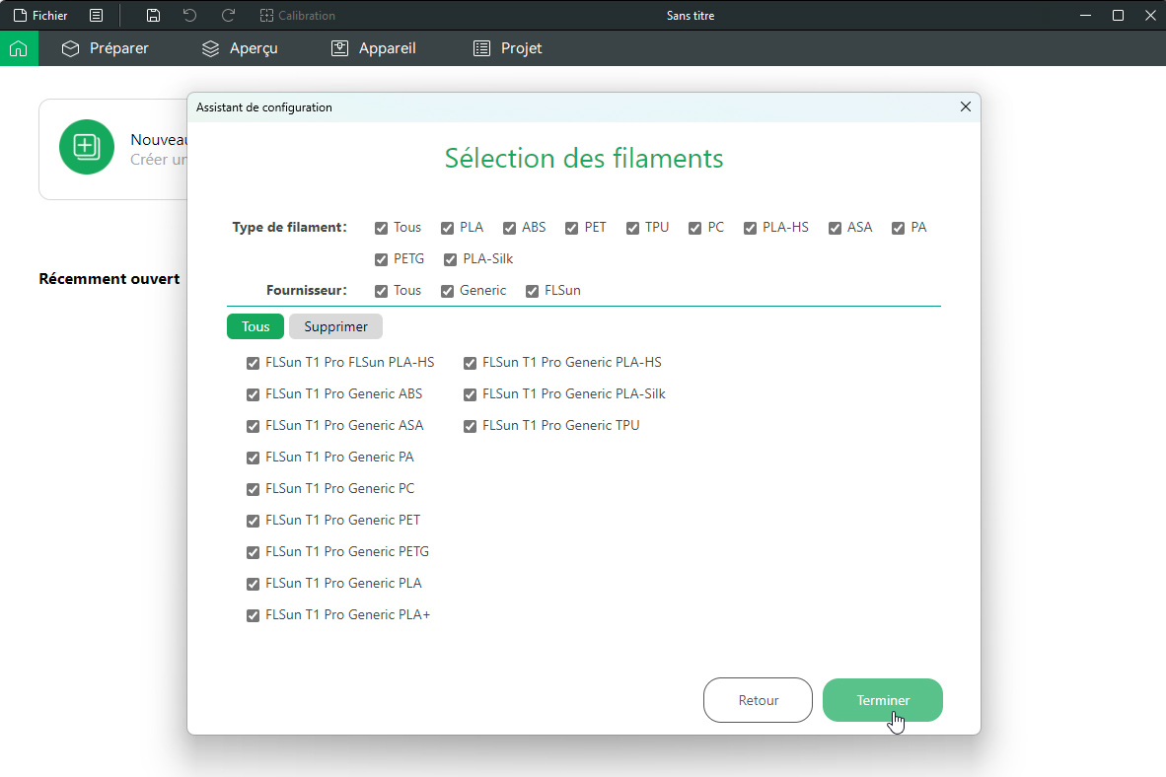This screenshot has height=777, width=1166.
Task: Click the green new project icon behind the dialog
Action: [86, 147]
